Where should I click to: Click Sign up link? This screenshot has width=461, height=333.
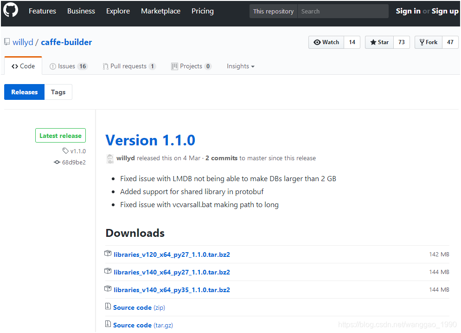[x=445, y=11]
